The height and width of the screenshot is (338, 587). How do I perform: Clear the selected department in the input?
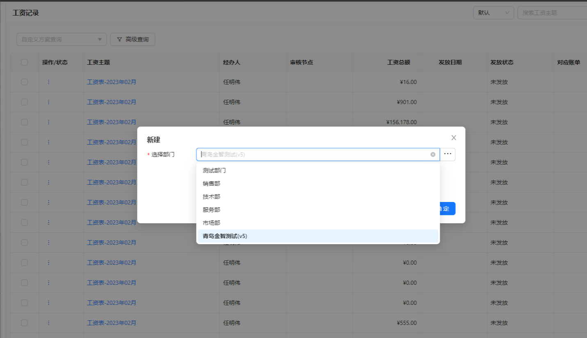[x=433, y=154]
